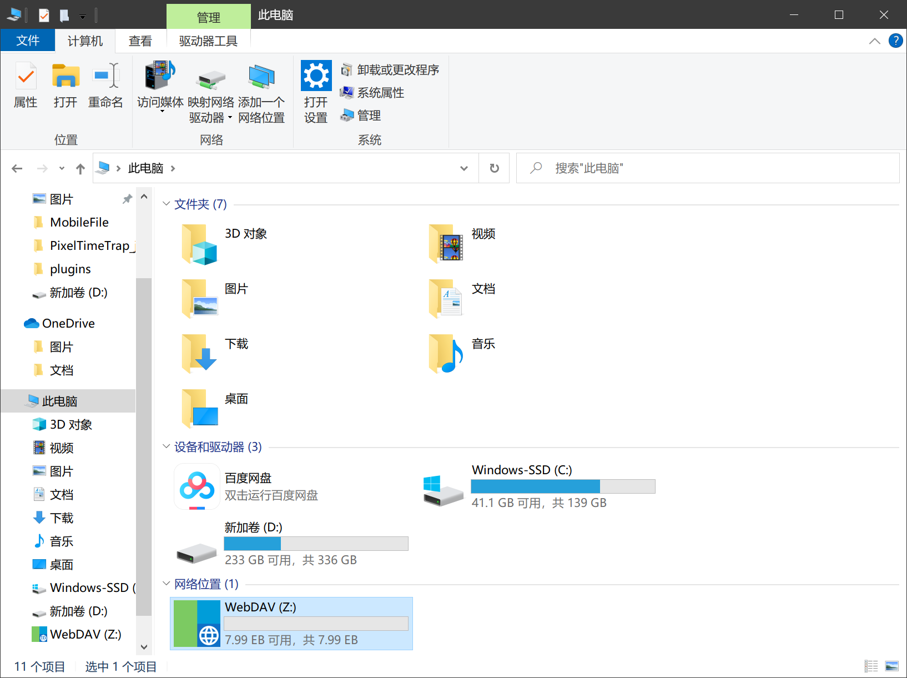Click the forward navigation arrow
907x678 pixels.
[42, 168]
